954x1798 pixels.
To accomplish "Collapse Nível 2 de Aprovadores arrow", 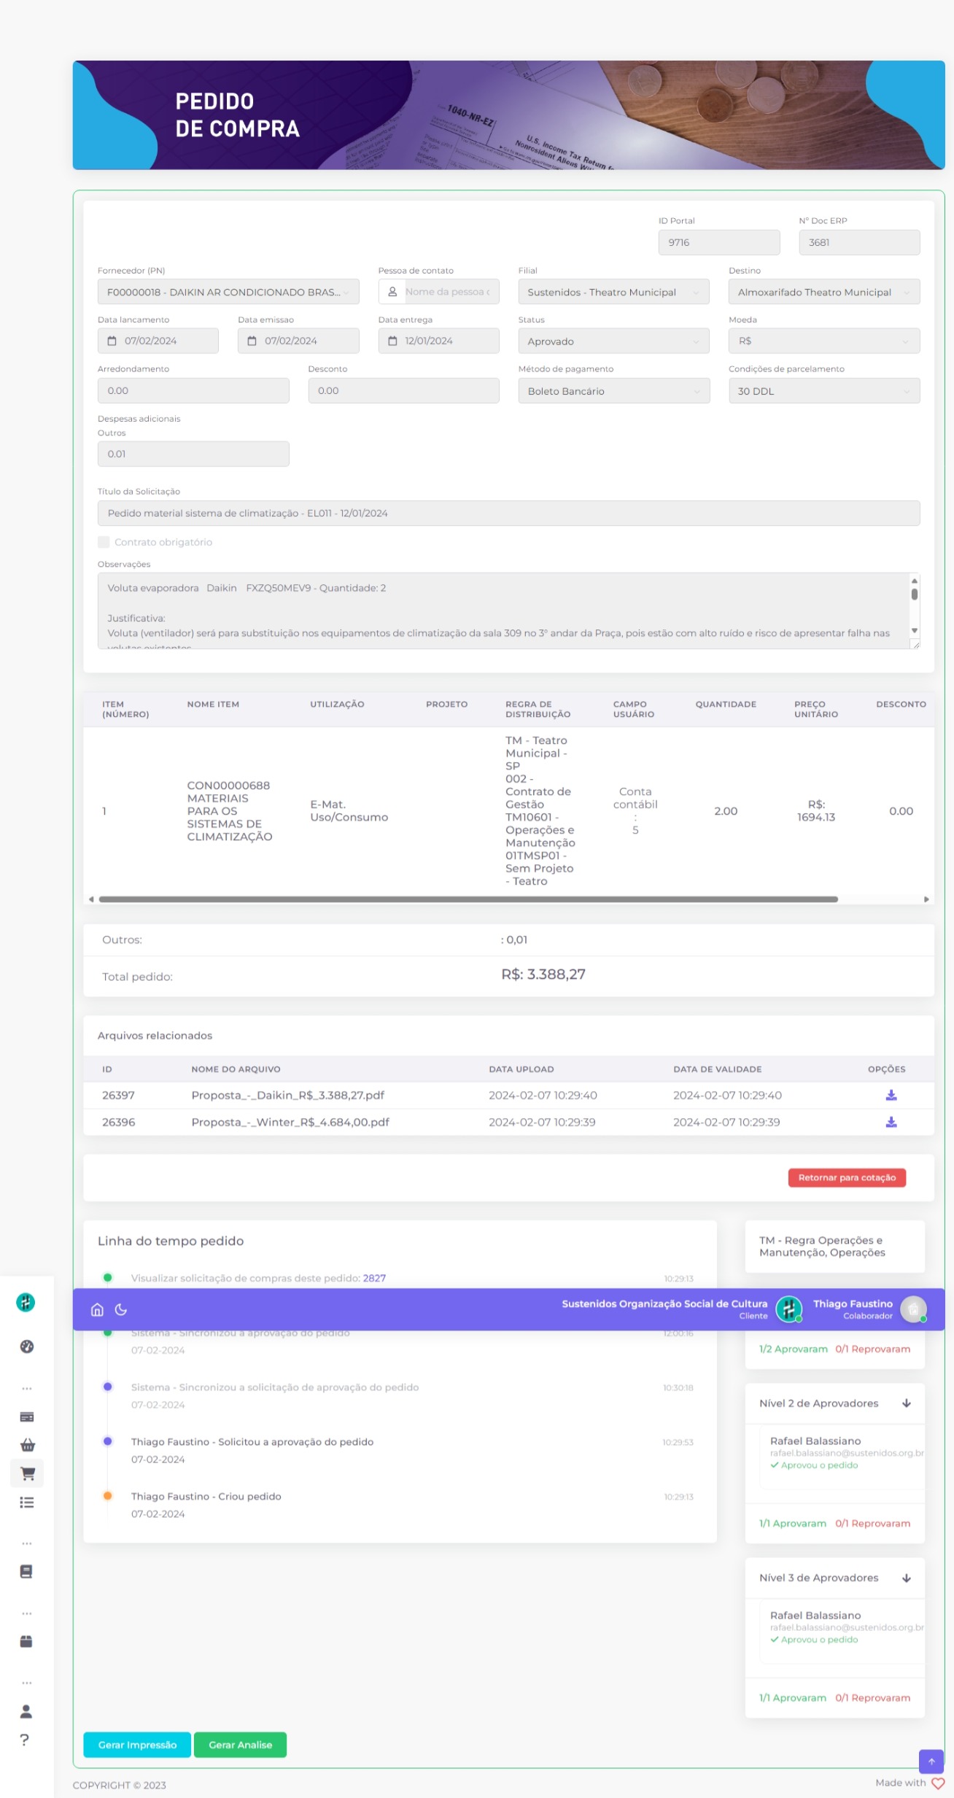I will click(907, 1403).
